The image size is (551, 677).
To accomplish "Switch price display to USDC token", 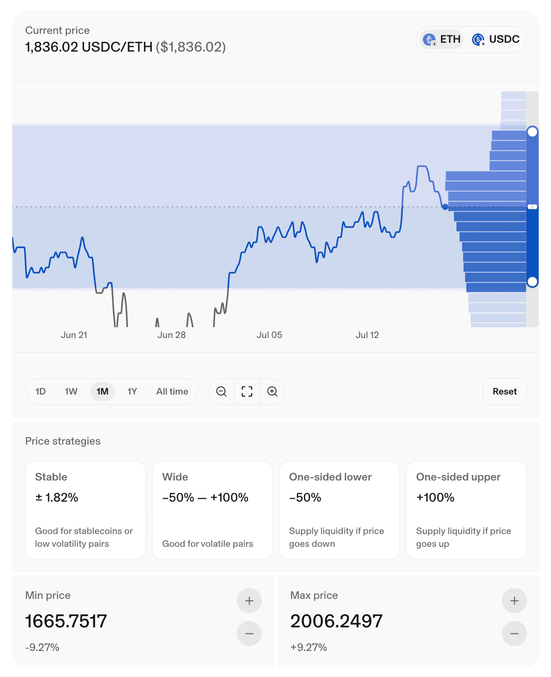I will point(496,39).
